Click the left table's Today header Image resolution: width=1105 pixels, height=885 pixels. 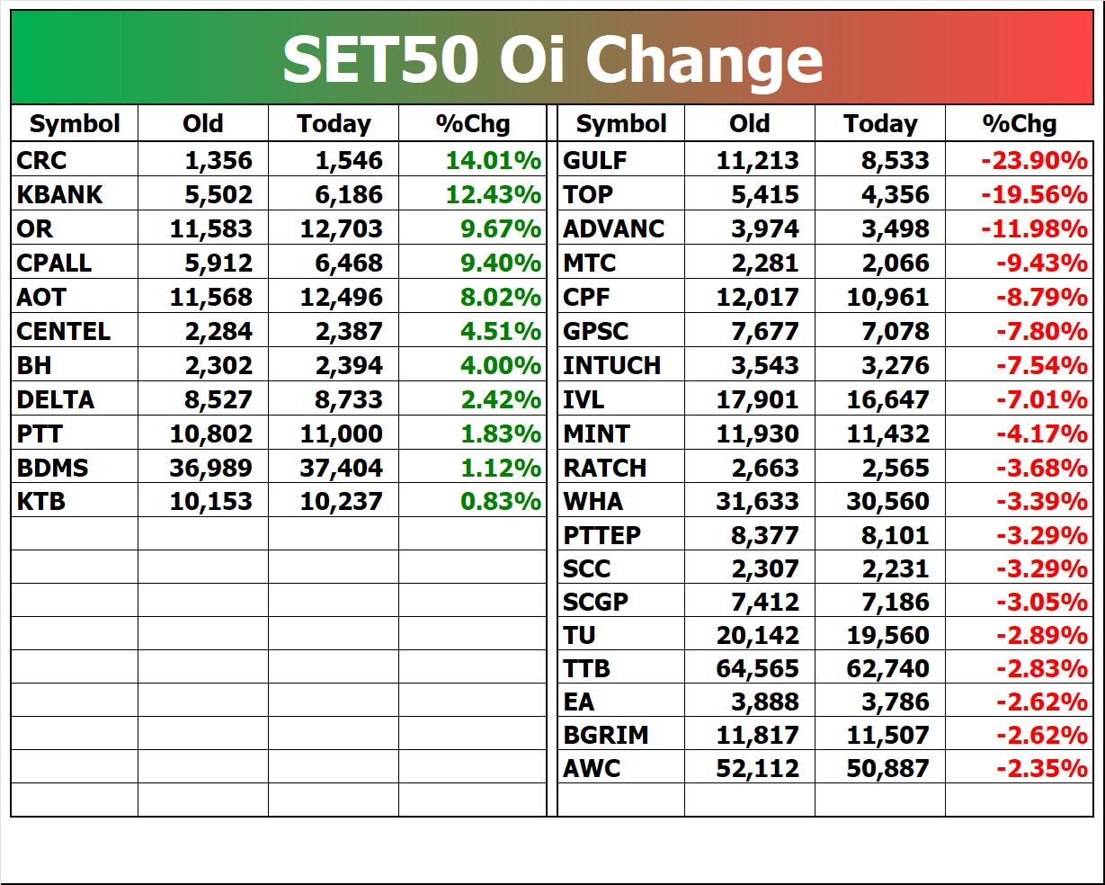334,123
